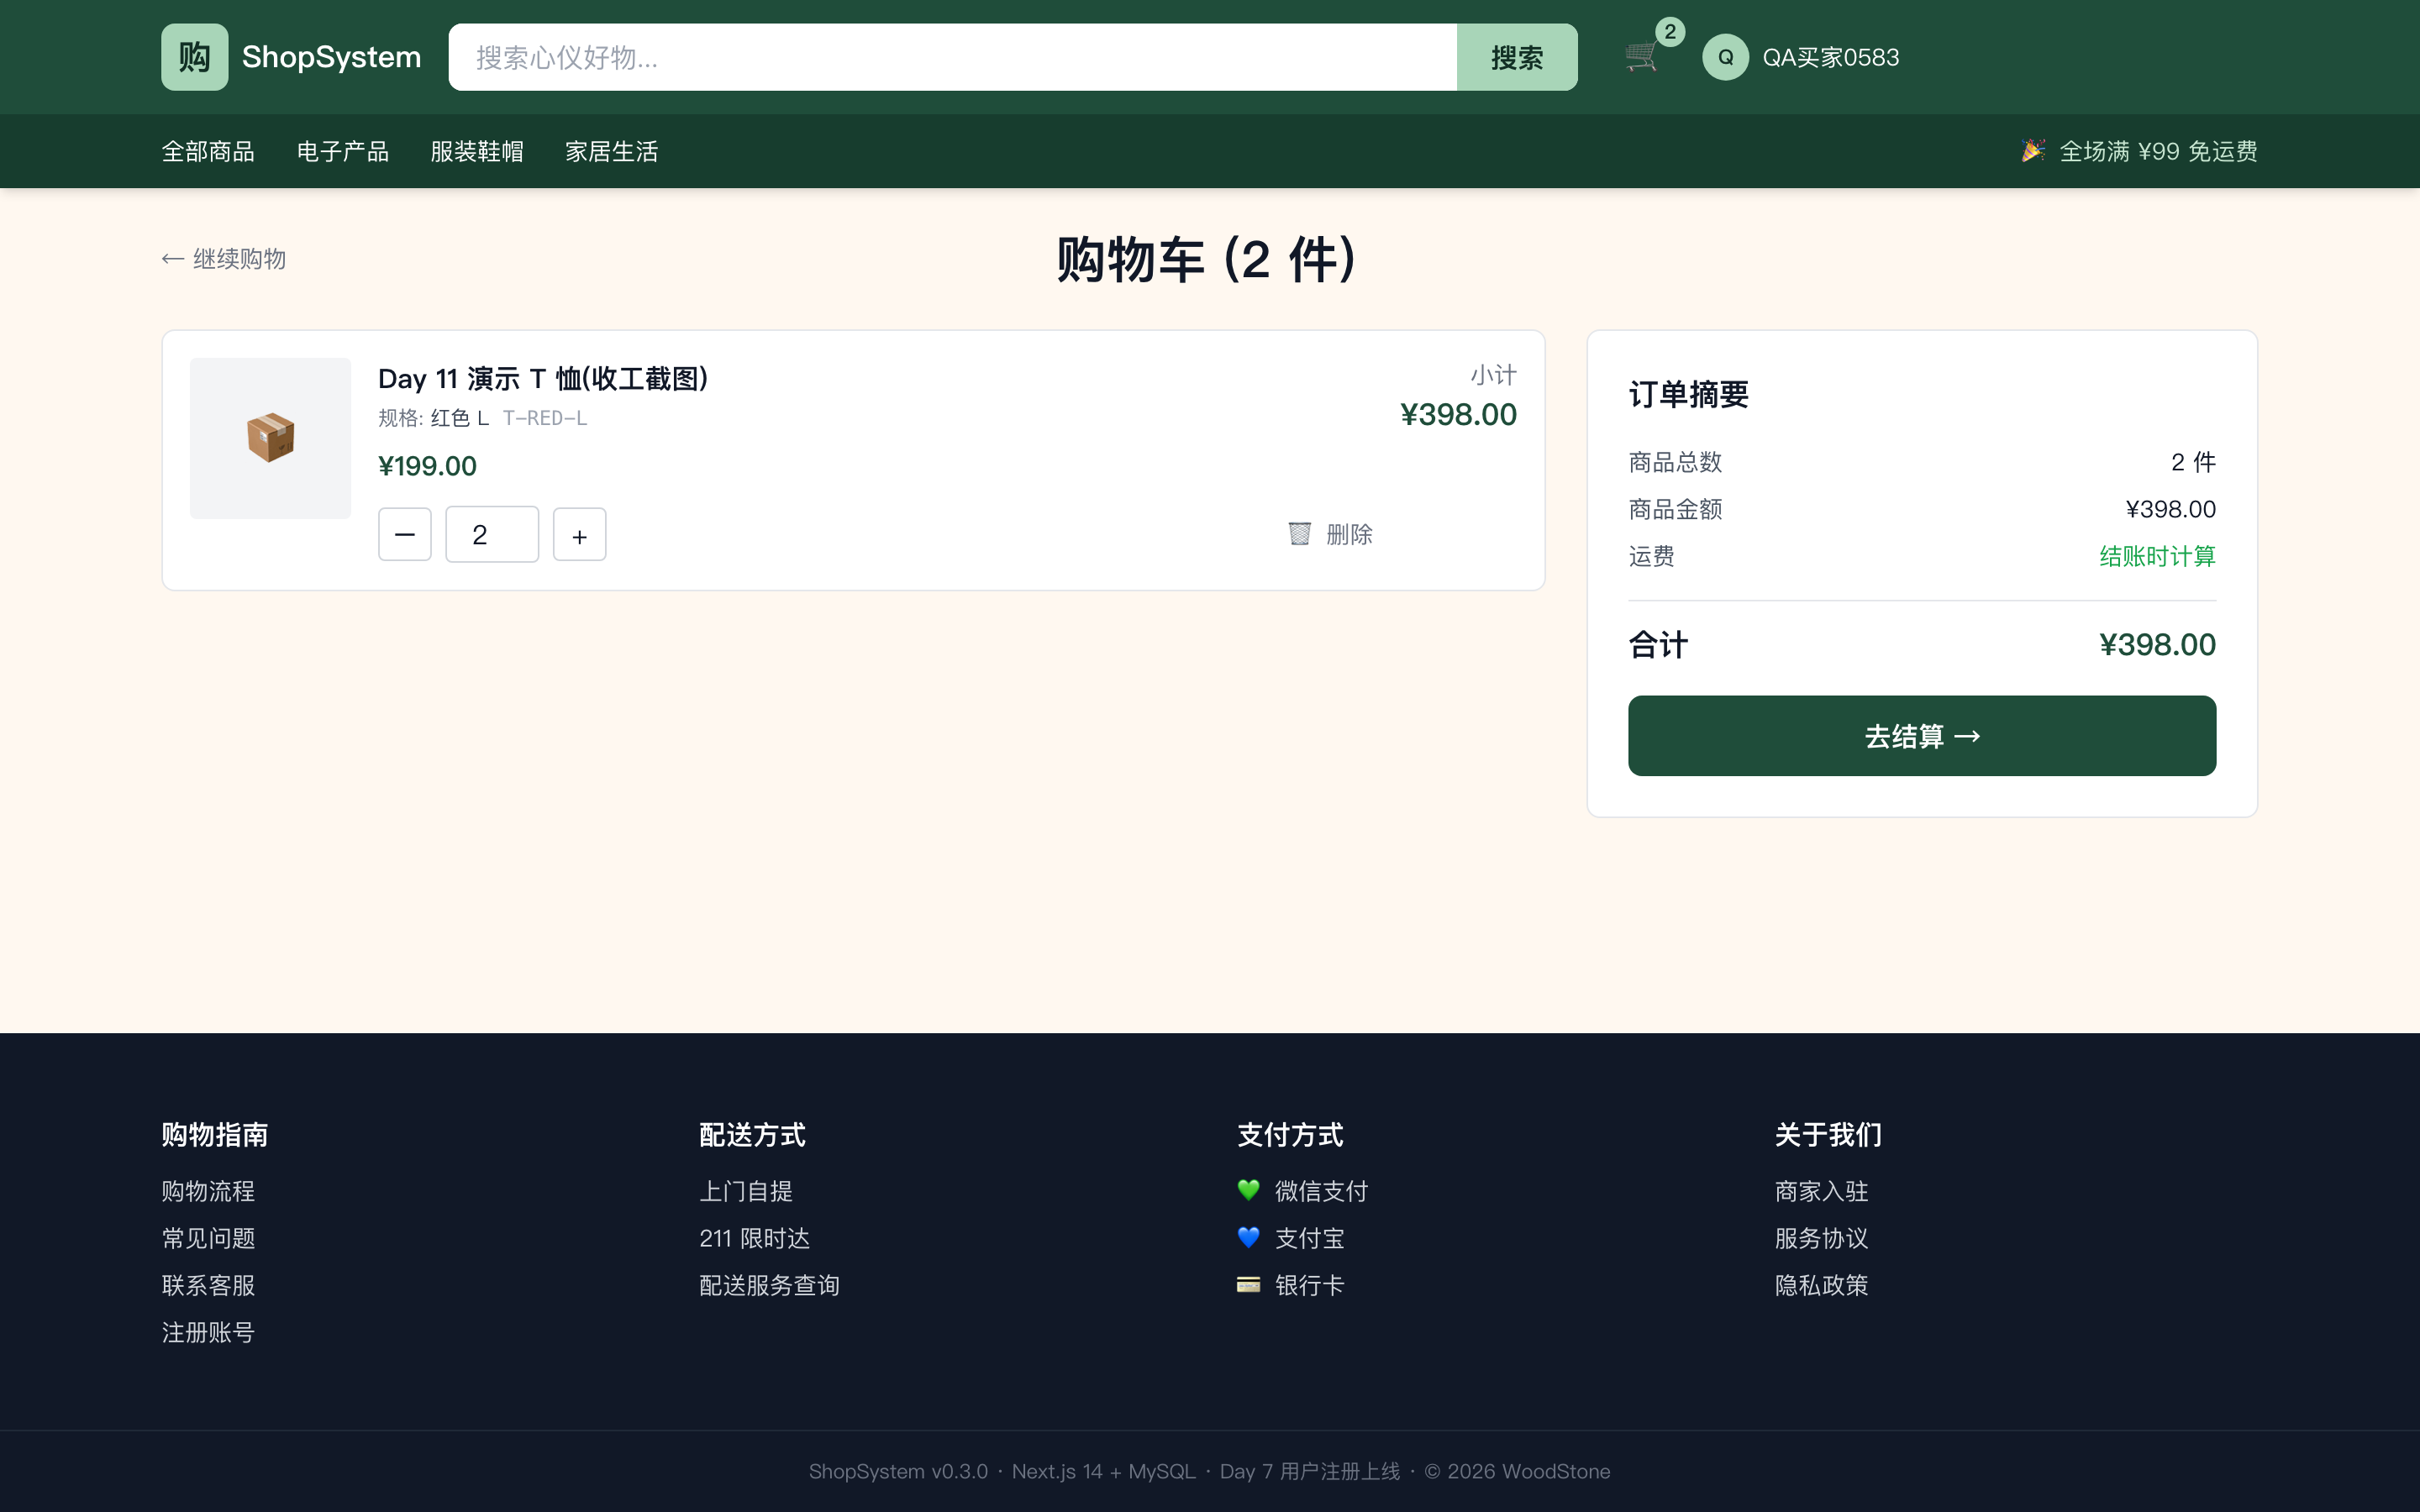Click the 订单摘要 heading
The height and width of the screenshot is (1512, 2420).
pos(1688,394)
